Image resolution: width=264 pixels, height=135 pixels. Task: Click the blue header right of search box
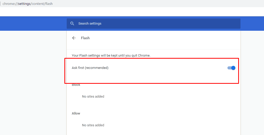[x=252, y=24]
